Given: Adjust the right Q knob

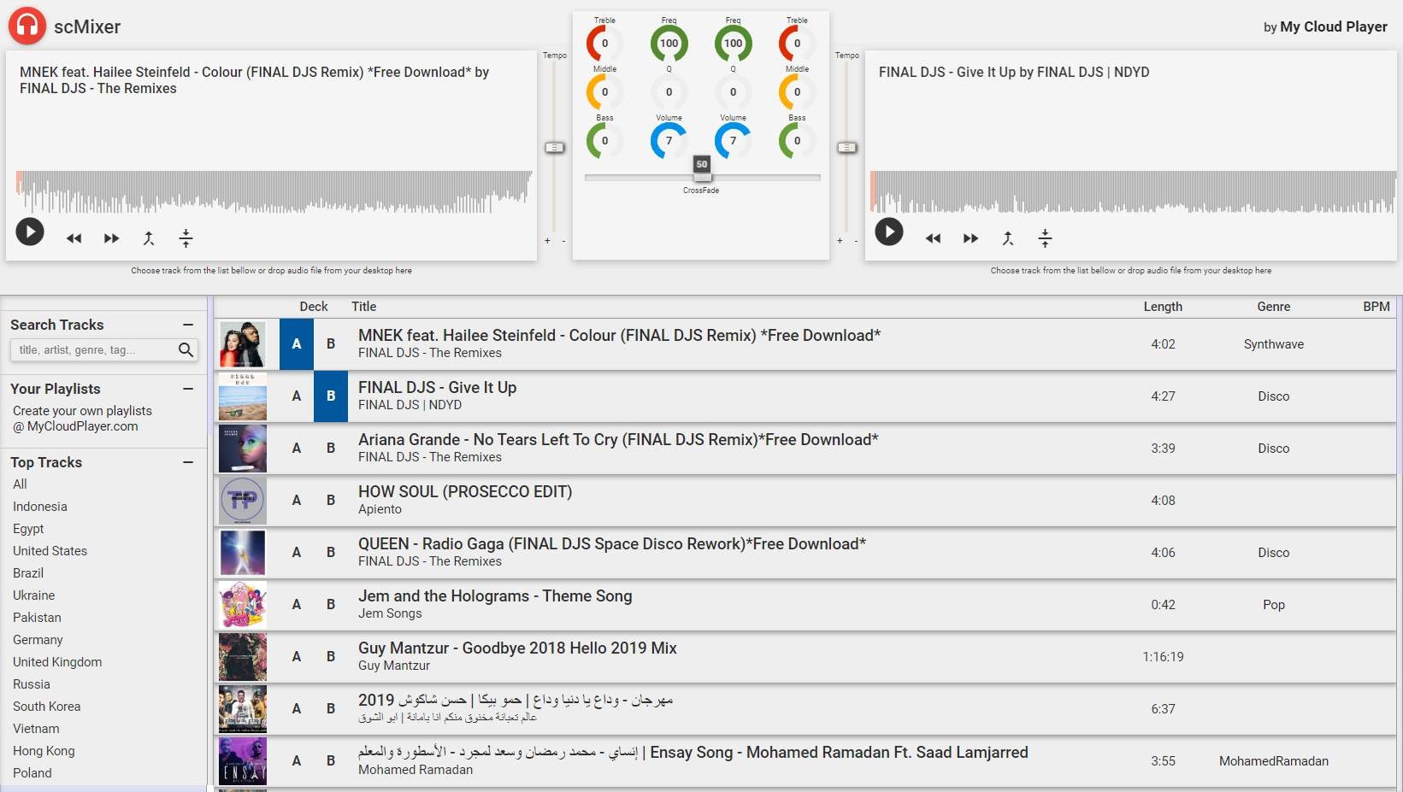Looking at the screenshot, I should [733, 92].
